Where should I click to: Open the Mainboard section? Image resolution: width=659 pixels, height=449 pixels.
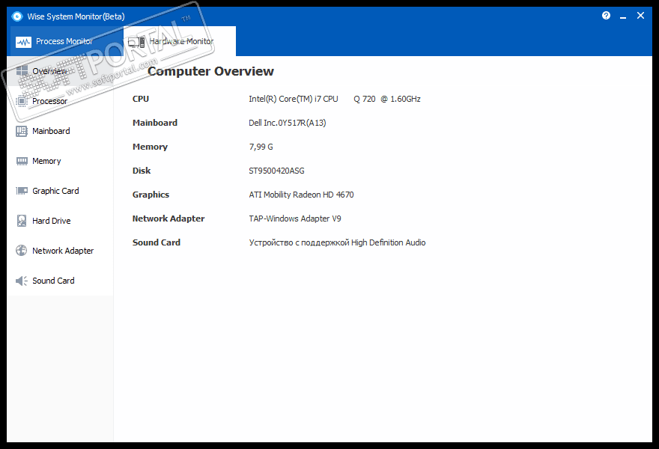point(60,131)
